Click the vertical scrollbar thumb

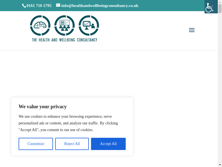220,8
